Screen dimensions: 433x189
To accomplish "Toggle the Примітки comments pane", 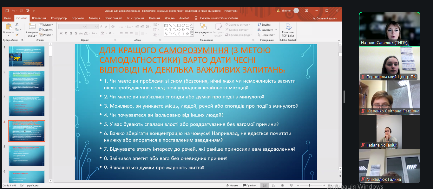I will tap(249, 185).
